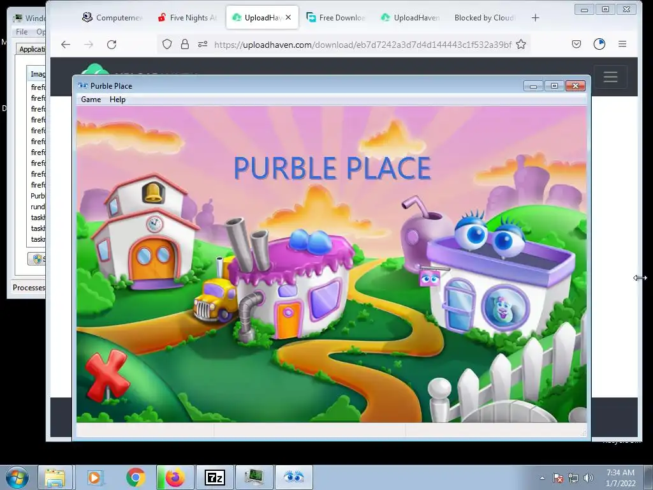This screenshot has width=653, height=490.
Task: Maximize the Purble Place window
Action: (x=554, y=86)
